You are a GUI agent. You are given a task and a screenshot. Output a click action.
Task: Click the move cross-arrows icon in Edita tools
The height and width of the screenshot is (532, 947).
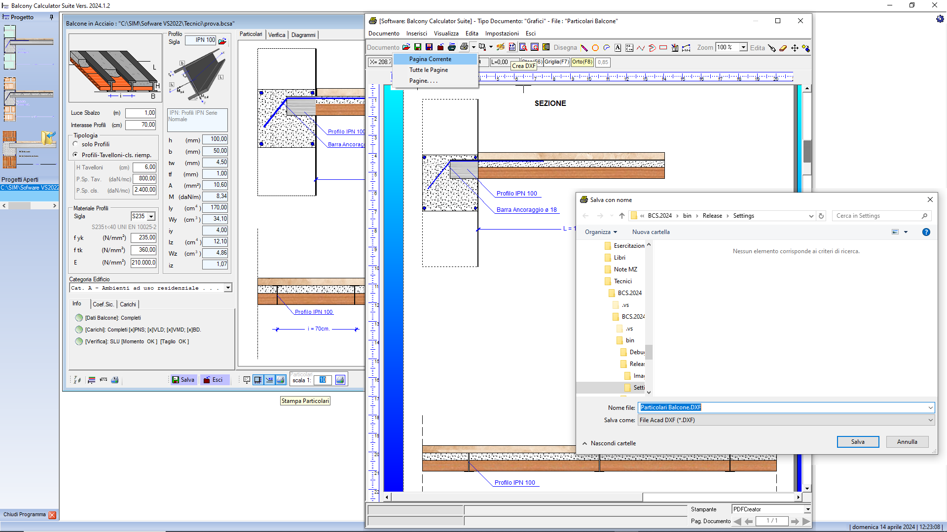pos(795,48)
